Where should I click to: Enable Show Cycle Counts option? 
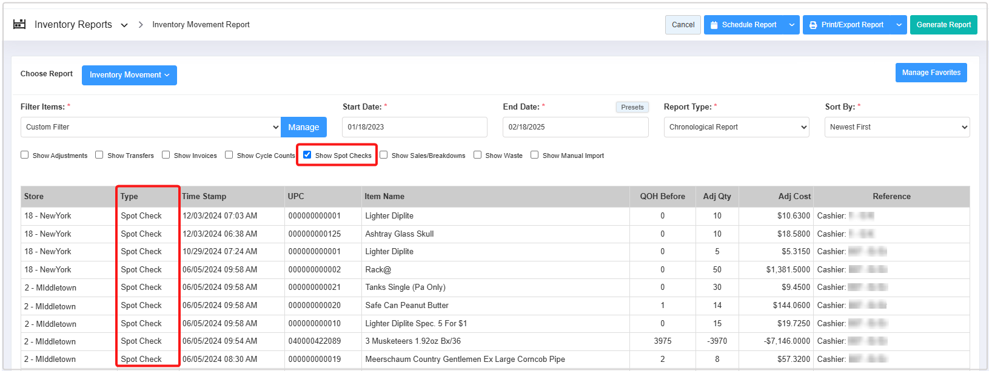point(229,155)
